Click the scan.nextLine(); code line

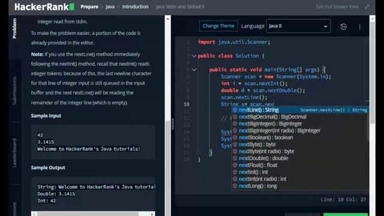[244, 97]
